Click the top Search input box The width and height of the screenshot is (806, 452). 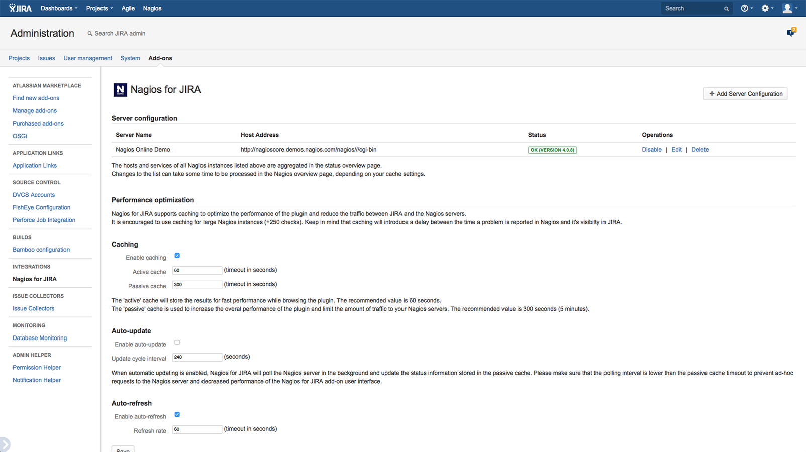(x=696, y=8)
